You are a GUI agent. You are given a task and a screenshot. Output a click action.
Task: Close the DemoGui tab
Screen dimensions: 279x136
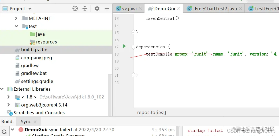click(179, 8)
